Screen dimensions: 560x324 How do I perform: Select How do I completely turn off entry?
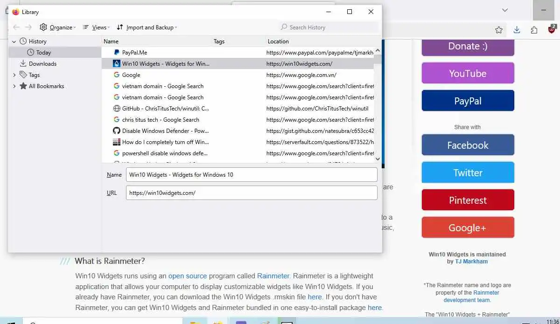pyautogui.click(x=238, y=142)
